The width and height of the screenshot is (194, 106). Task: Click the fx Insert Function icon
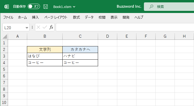(51, 27)
